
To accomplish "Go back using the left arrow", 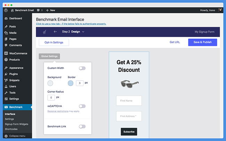I will [55, 32].
